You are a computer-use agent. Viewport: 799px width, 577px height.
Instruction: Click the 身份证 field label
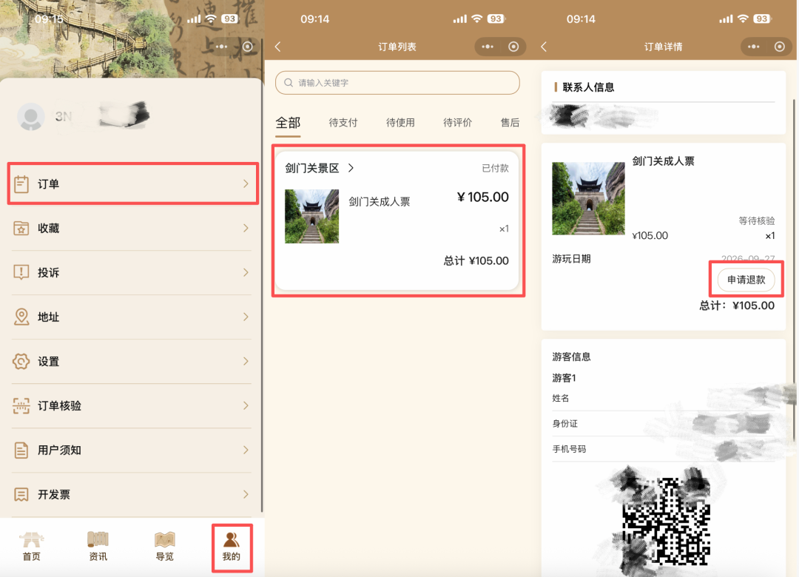click(565, 424)
